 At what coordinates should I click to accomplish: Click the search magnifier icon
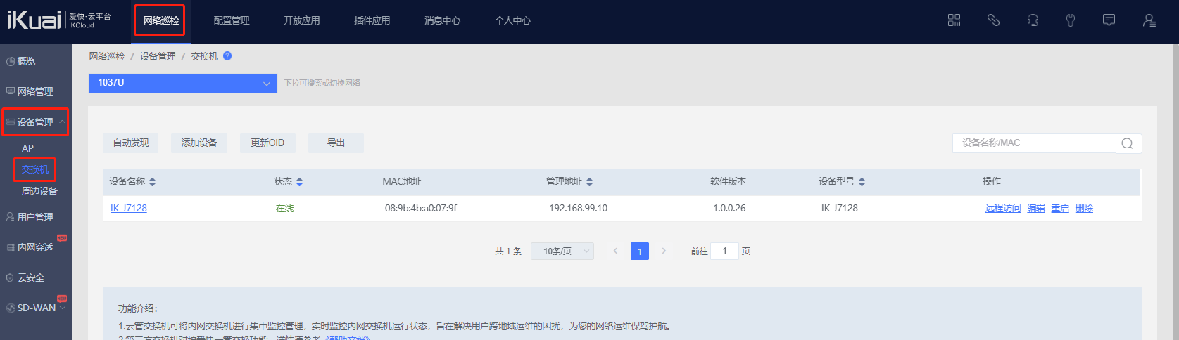tap(1127, 143)
